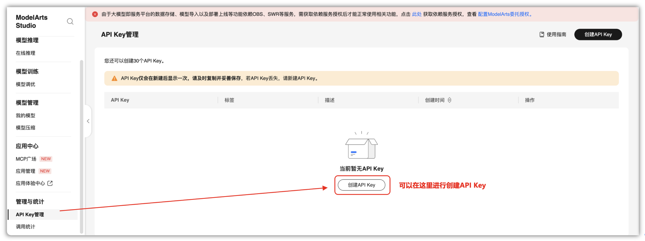
Task: Open 模型调优 in the sidebar
Action: [x=26, y=84]
